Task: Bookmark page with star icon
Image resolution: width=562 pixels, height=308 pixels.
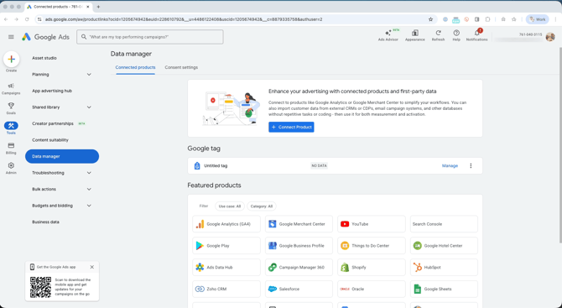Action: coord(430,19)
